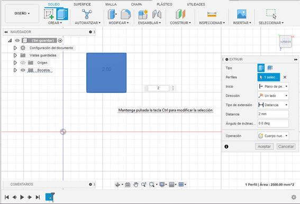Click the Insert Image icon under Insertar
The image size is (300, 204).
(242, 14)
